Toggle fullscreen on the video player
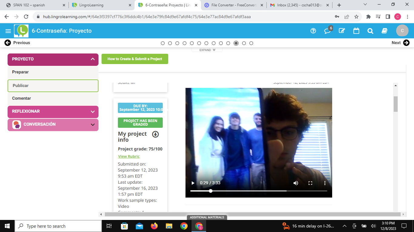The image size is (414, 232). coord(310,183)
